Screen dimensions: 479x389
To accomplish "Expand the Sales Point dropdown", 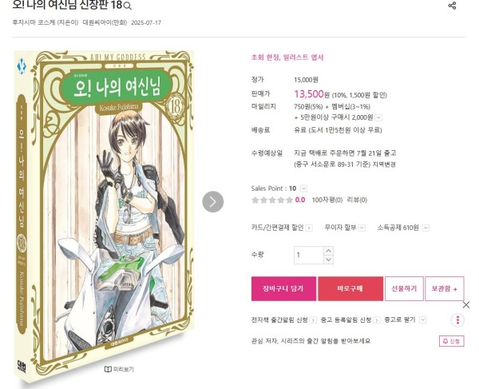I will (303, 189).
